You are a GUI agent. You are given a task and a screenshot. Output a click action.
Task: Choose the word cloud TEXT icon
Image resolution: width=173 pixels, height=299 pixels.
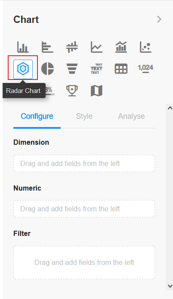tap(96, 69)
